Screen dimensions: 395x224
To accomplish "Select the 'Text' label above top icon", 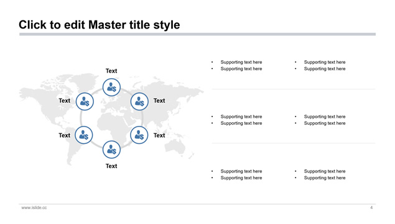I will pos(111,71).
